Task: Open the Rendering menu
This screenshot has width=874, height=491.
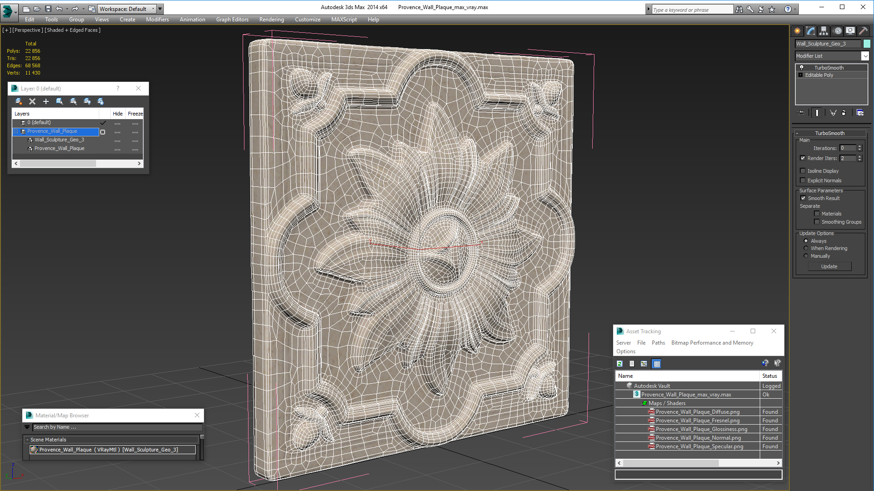Action: click(271, 20)
